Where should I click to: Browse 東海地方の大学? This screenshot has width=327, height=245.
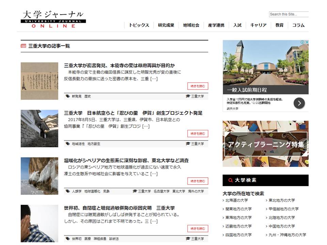point(238,217)
